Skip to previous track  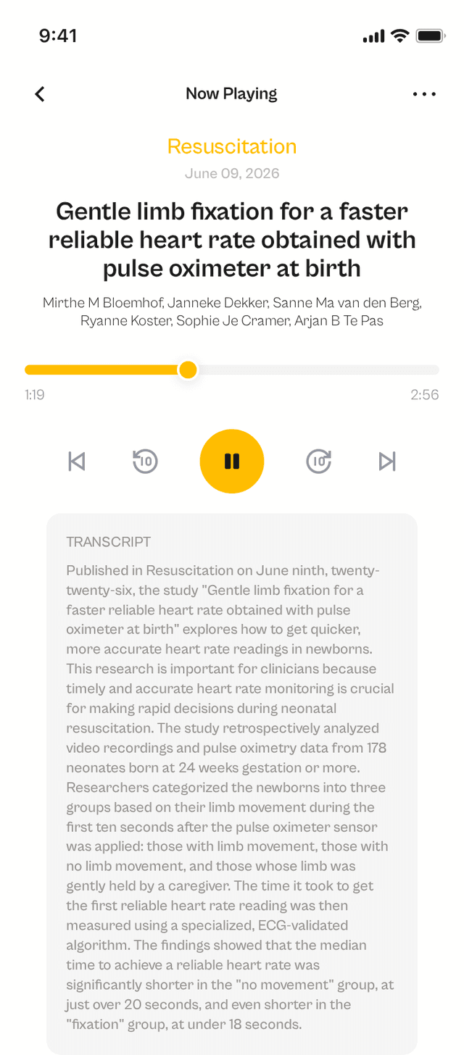[77, 462]
